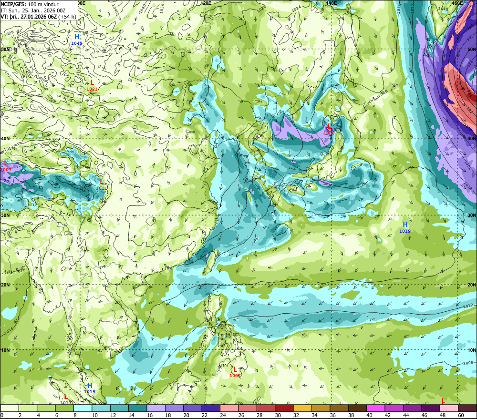Click the legend value 30 label
477x419 pixels.
point(278,415)
